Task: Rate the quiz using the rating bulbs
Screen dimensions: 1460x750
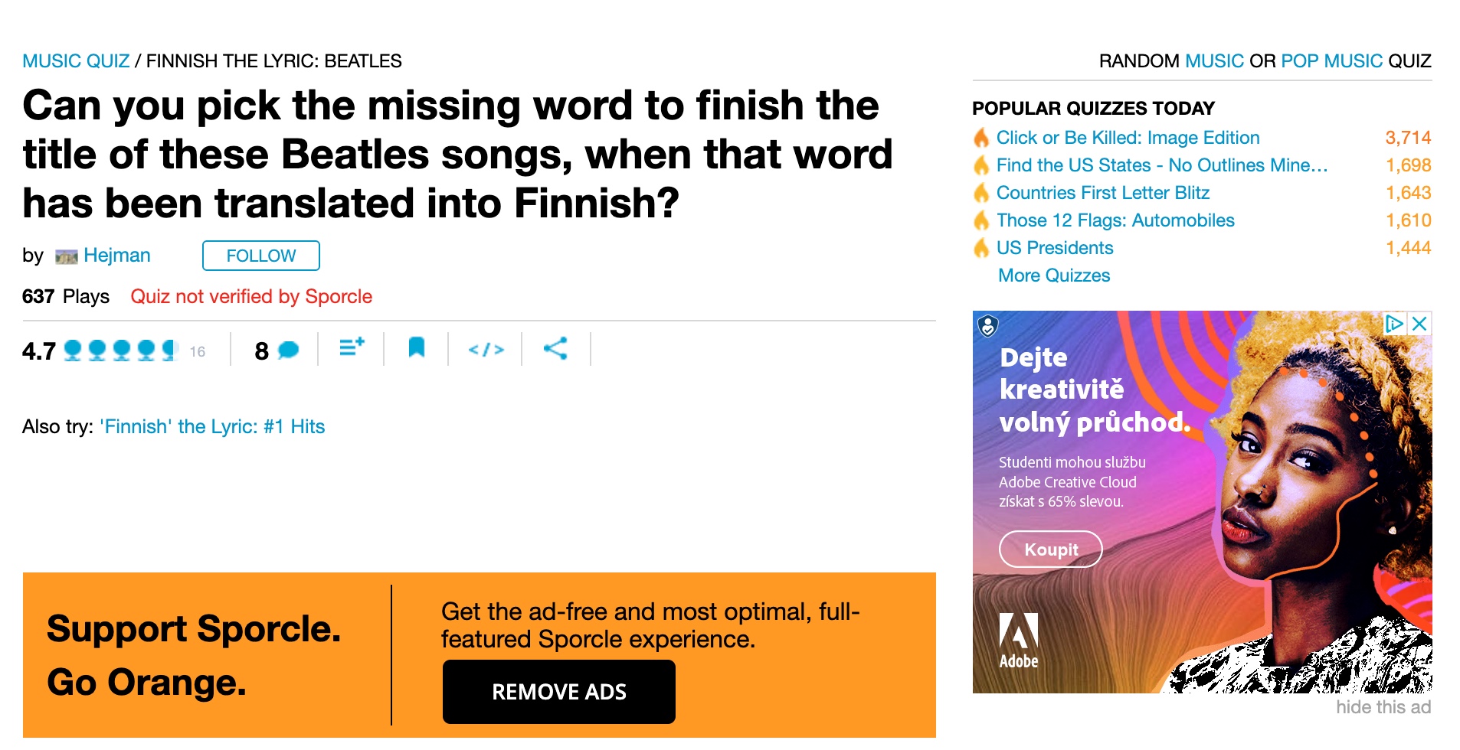Action: [x=121, y=351]
